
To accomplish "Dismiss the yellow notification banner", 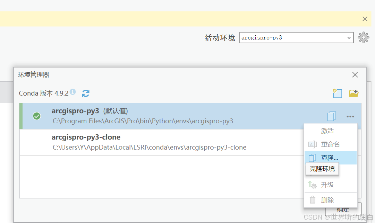I will coord(365,19).
